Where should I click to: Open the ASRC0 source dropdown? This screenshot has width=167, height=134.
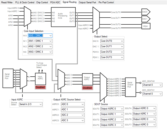click(73, 104)
